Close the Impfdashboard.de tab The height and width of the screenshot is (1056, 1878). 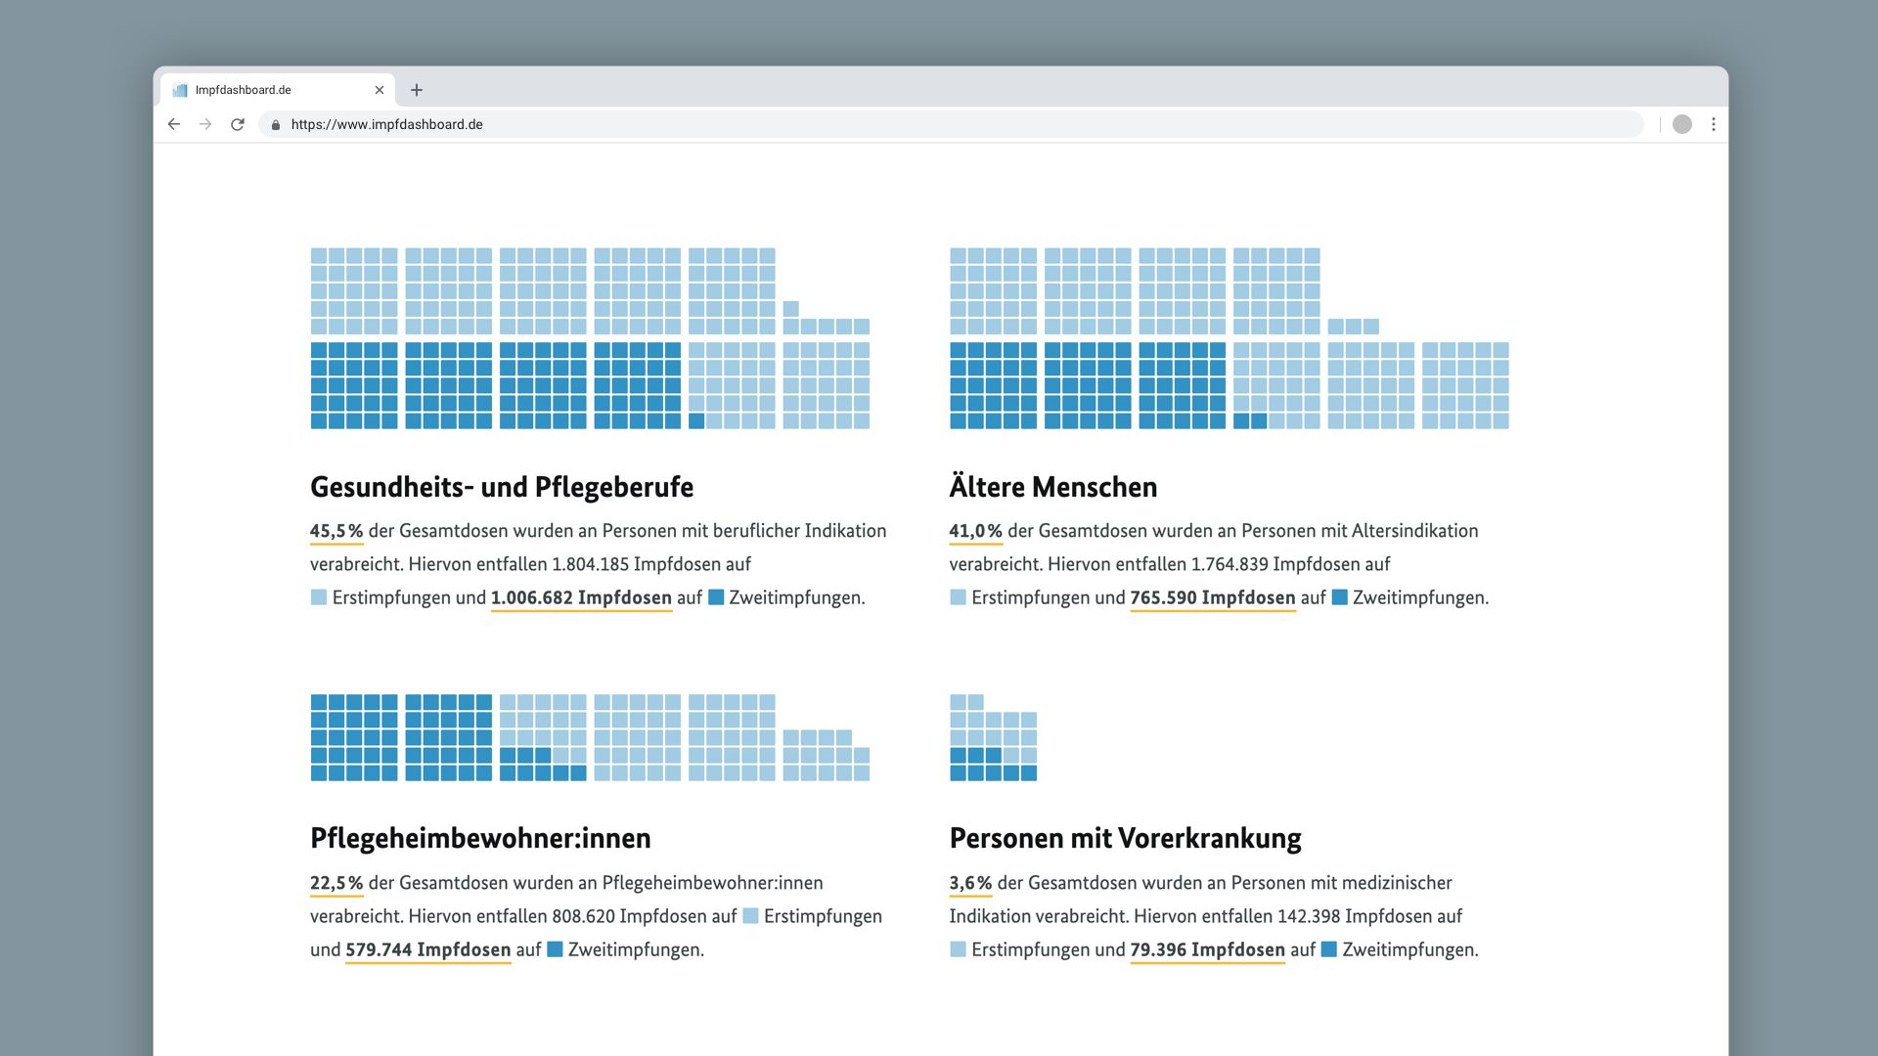tap(380, 90)
